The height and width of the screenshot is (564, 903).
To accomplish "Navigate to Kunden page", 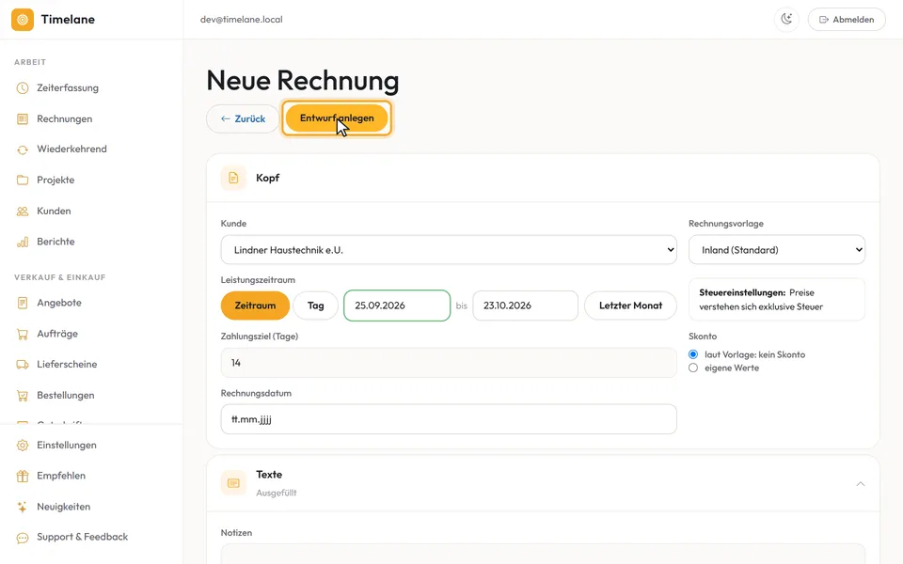I will point(54,211).
